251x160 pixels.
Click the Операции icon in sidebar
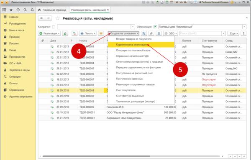pyautogui.click(x=5, y=76)
